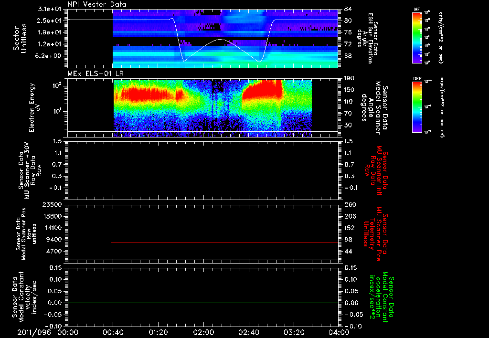Select the "Electron Energy eV" axis title
The width and height of the screenshot is (489, 338).
tap(34, 107)
